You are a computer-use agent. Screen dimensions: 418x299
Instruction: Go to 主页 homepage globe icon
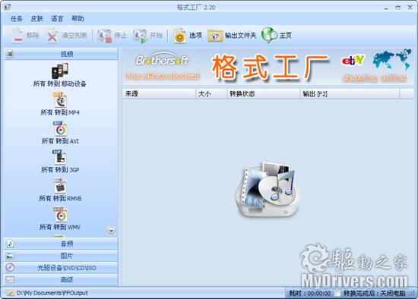(277, 36)
